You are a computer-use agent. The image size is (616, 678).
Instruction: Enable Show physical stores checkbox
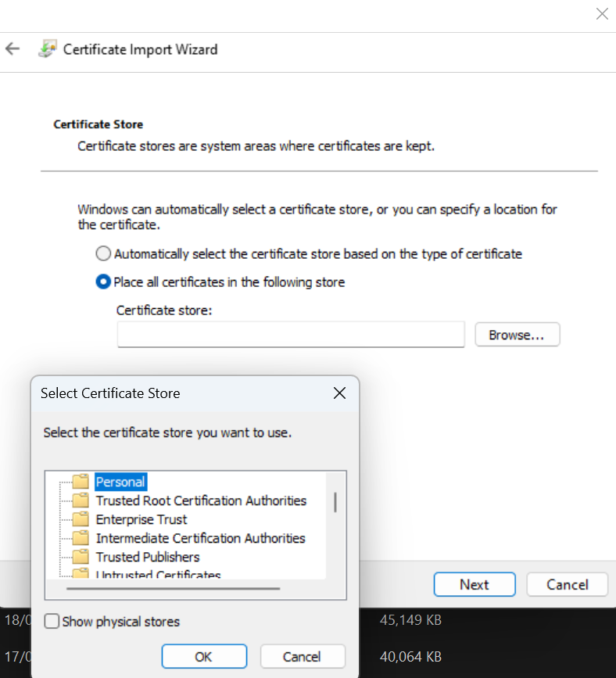[52, 622]
